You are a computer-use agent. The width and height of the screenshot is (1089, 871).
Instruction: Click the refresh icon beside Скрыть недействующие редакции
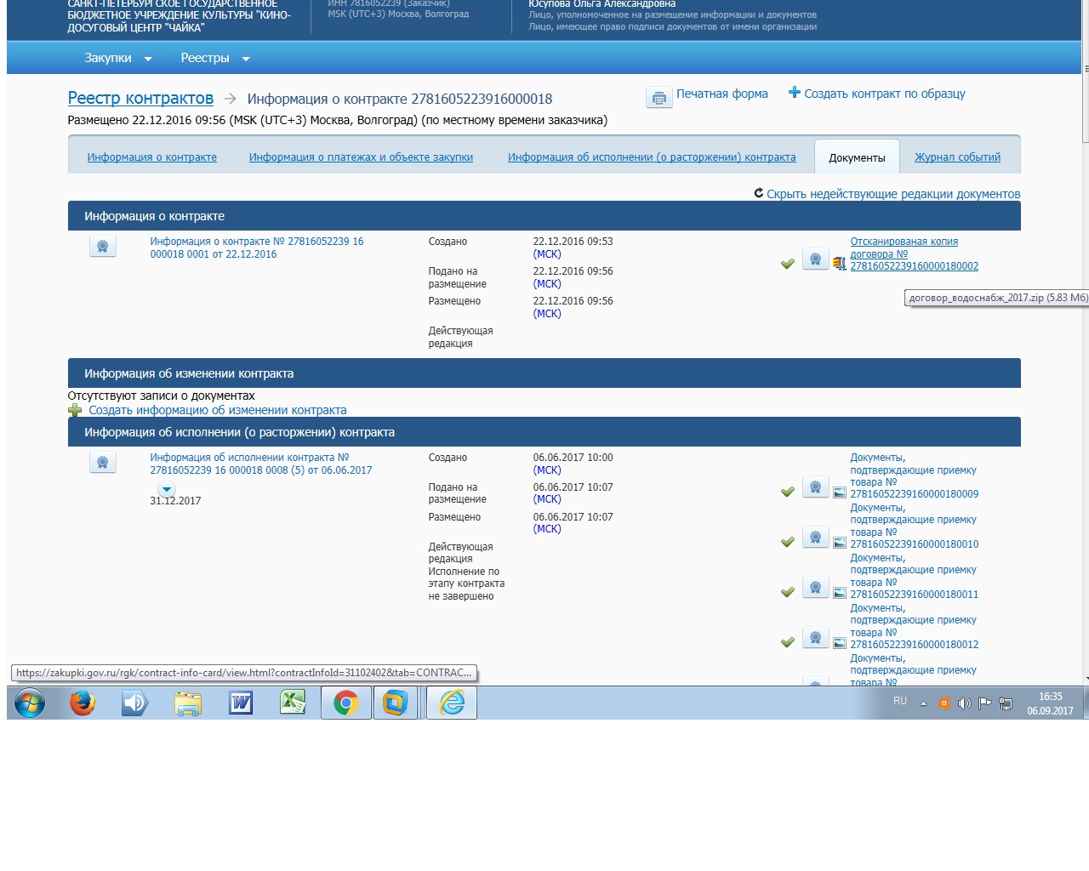pos(759,193)
